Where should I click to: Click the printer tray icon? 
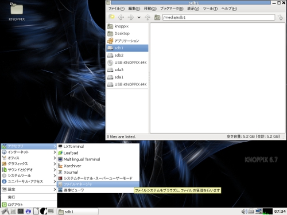(251, 211)
